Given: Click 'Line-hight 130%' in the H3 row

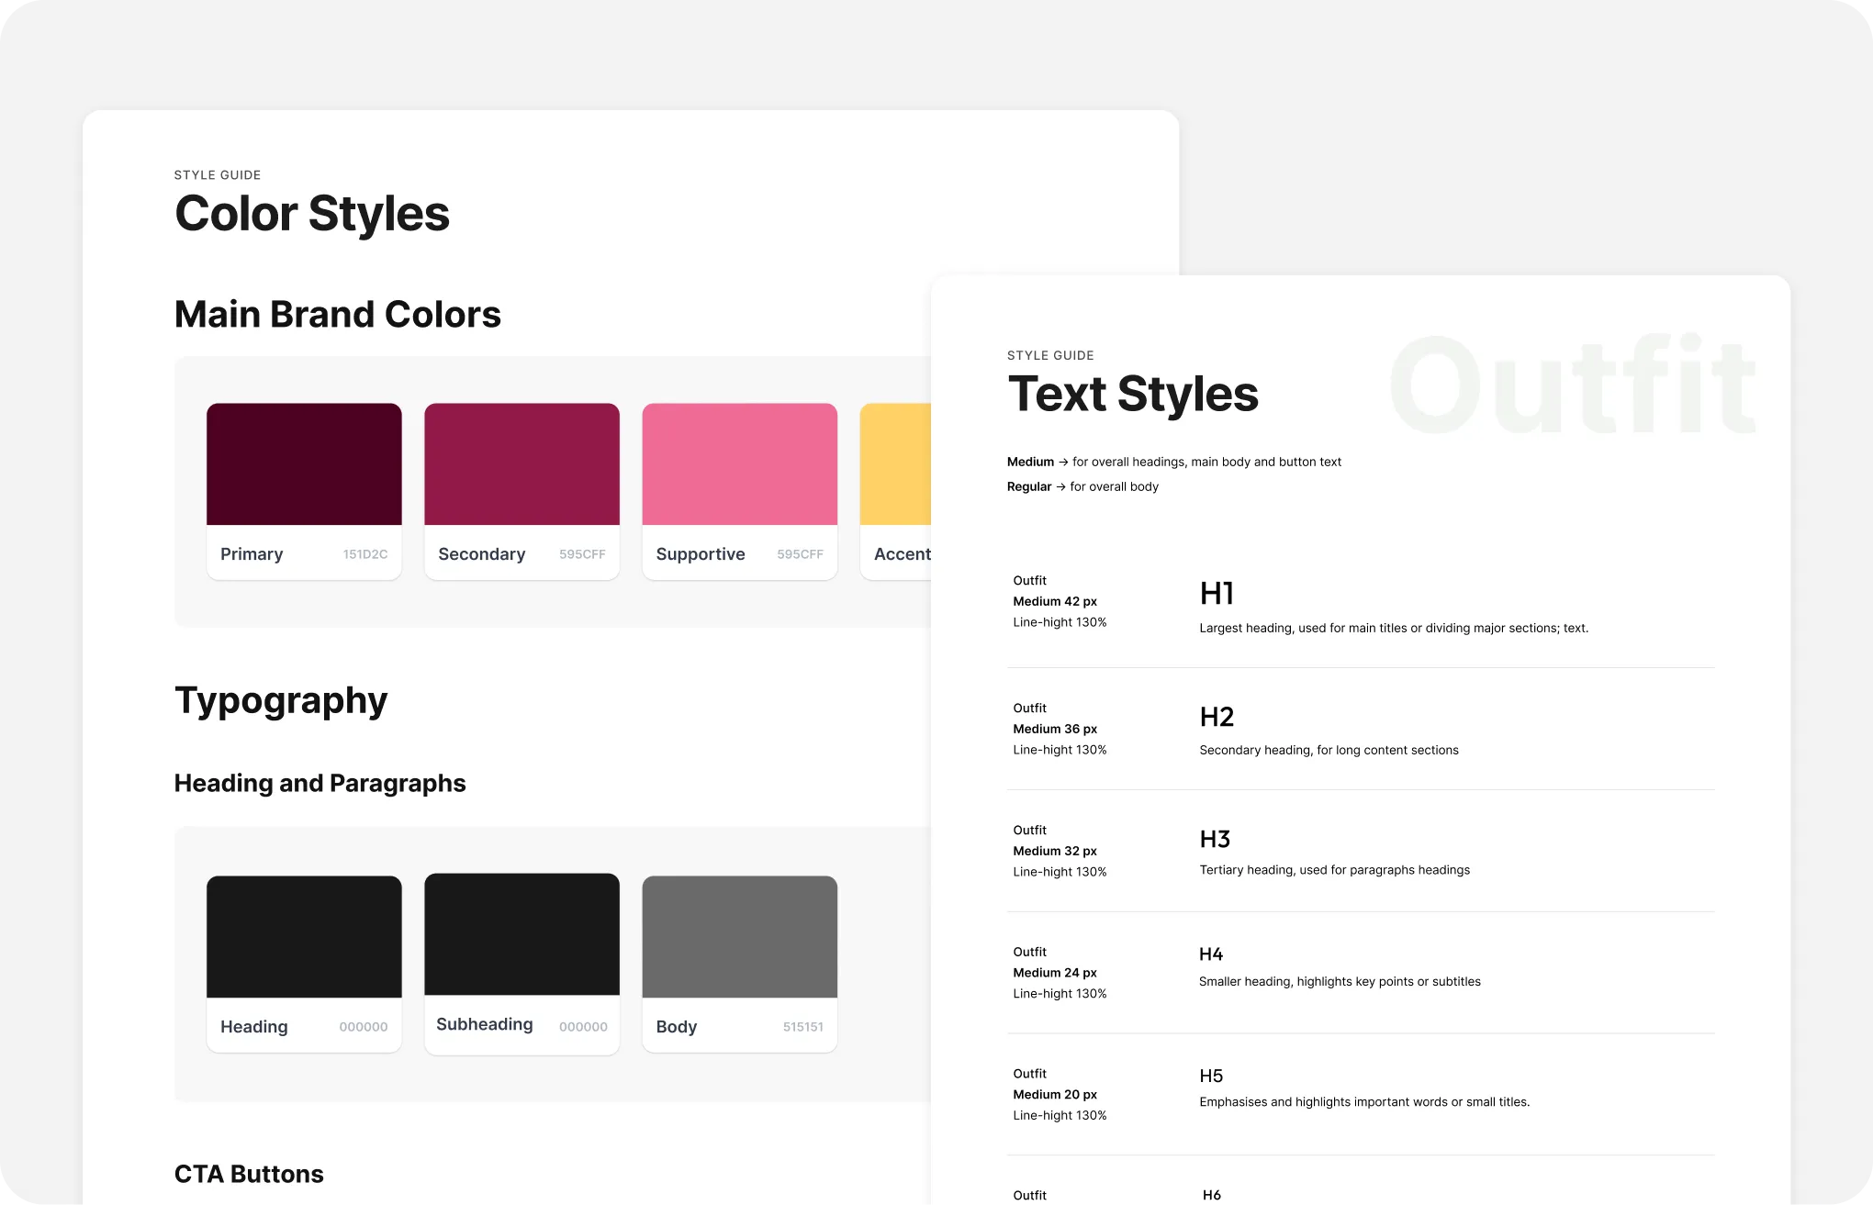Looking at the screenshot, I should click(x=1060, y=872).
